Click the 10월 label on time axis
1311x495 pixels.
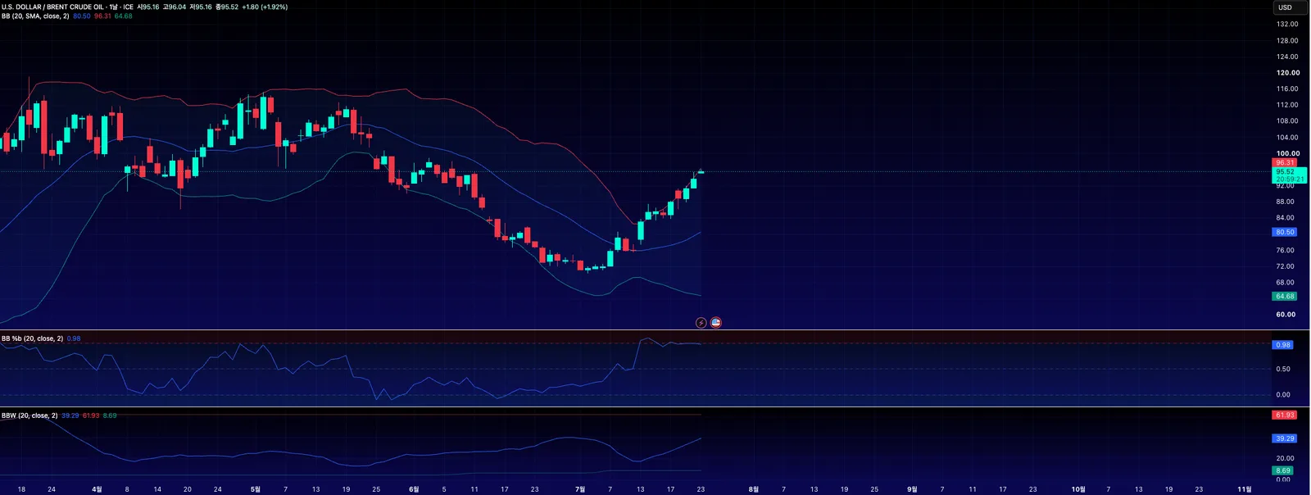(1078, 489)
